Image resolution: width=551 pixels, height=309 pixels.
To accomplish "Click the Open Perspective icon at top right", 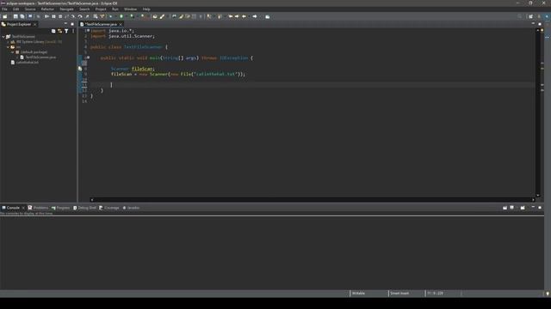I will pos(530,16).
